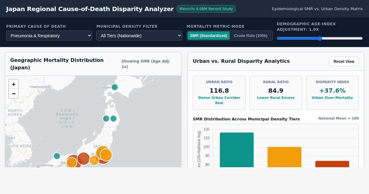
Task: Select the teal marker north of Hiroshima
Action: click(x=57, y=156)
